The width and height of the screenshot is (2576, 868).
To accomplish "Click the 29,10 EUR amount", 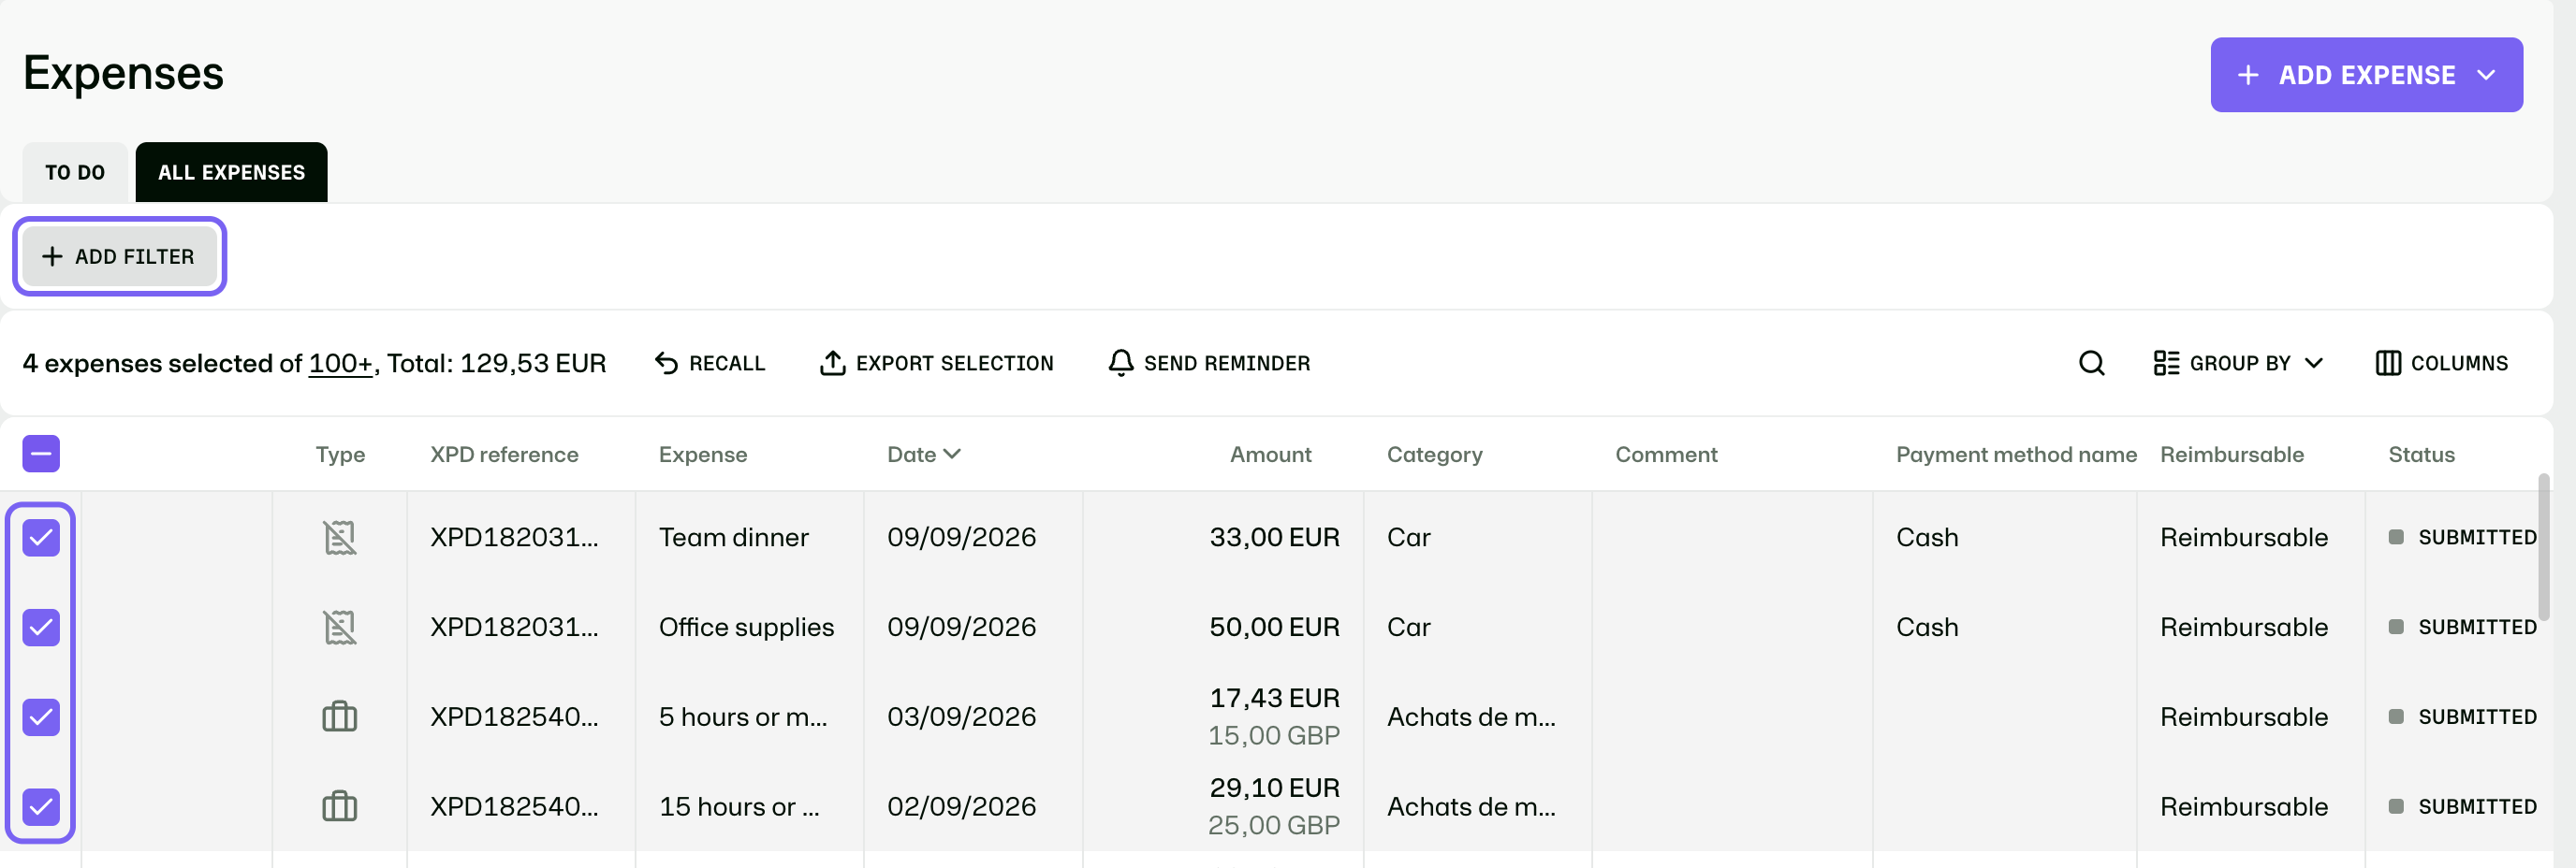I will click(x=1274, y=788).
